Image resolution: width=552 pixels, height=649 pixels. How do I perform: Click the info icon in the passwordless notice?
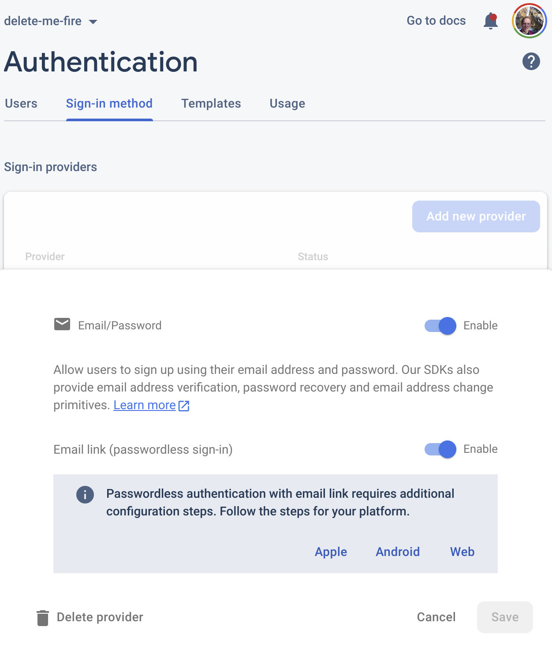[x=85, y=494]
